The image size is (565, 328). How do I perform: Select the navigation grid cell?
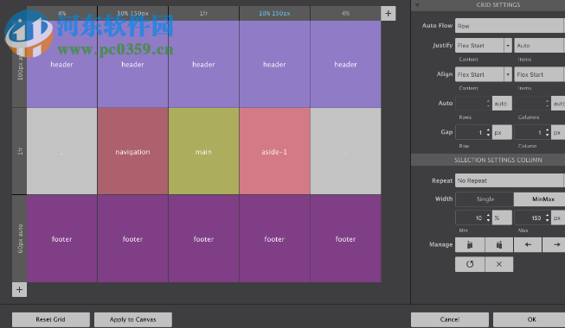[132, 151]
